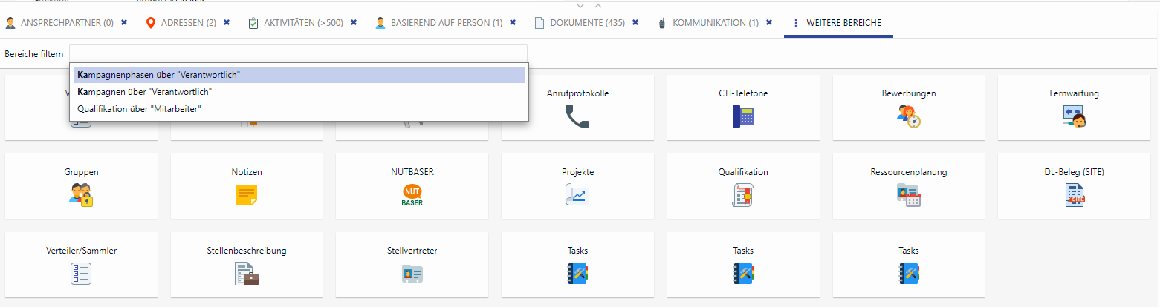Image resolution: width=1160 pixels, height=307 pixels.
Task: Open the Notizen sticky note icon
Action: click(247, 194)
